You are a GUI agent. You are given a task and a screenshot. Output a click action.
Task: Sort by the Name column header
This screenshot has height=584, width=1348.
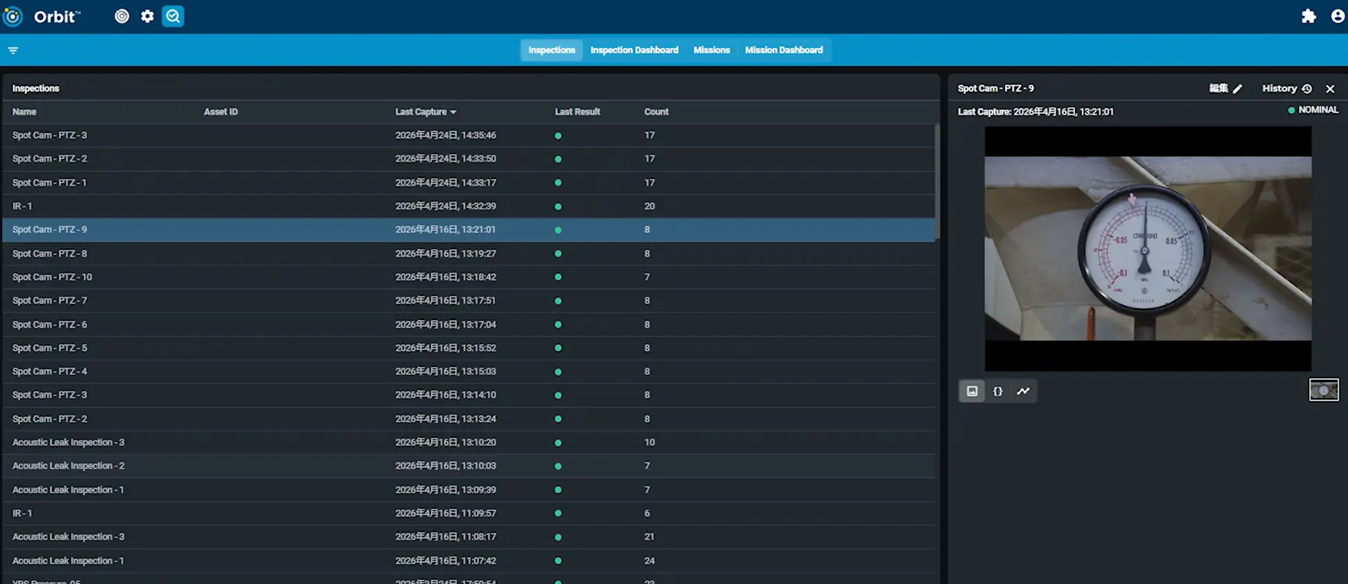click(24, 111)
